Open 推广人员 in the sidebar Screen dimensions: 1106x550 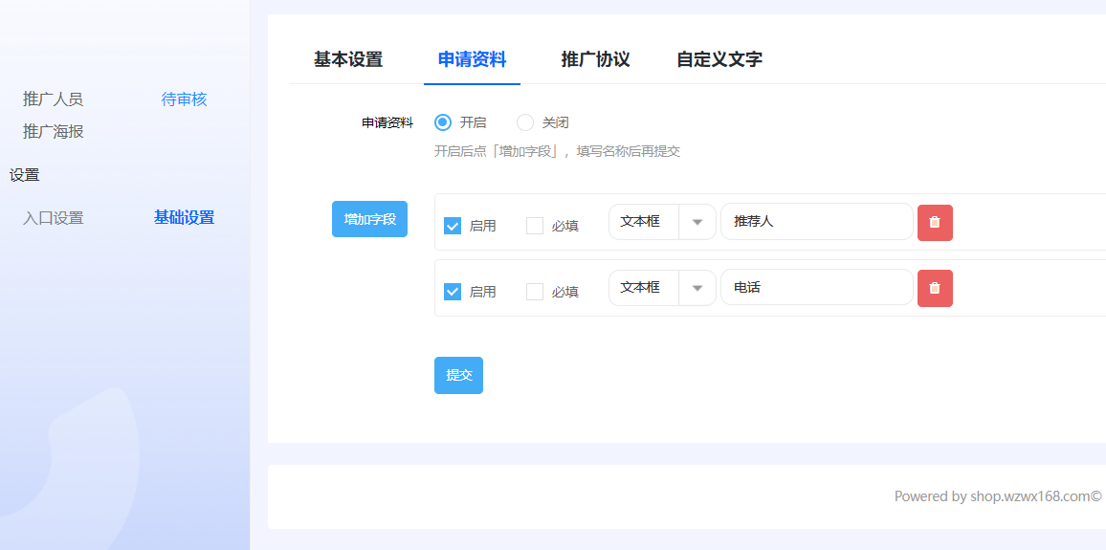(x=53, y=99)
